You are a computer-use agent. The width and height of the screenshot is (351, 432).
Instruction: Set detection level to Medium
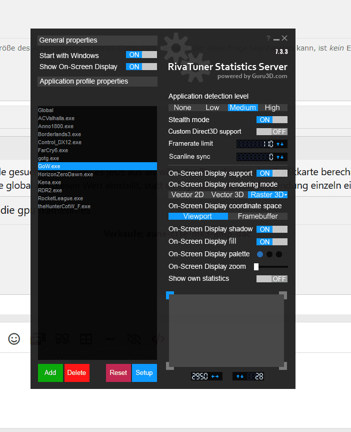pyautogui.click(x=243, y=108)
